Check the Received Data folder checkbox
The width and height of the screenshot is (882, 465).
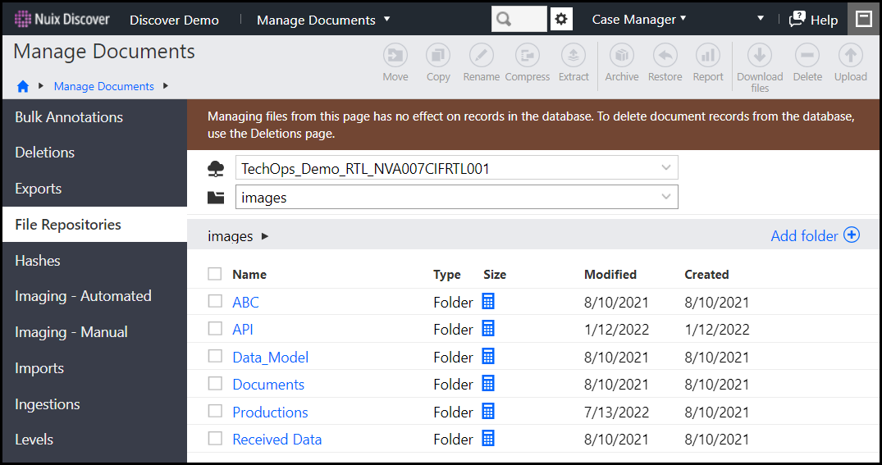[x=215, y=438]
